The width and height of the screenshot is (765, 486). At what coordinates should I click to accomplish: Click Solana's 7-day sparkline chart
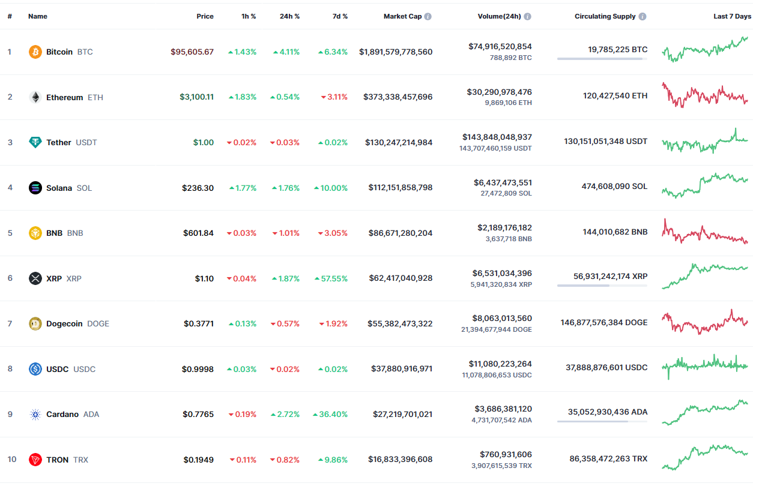[705, 186]
